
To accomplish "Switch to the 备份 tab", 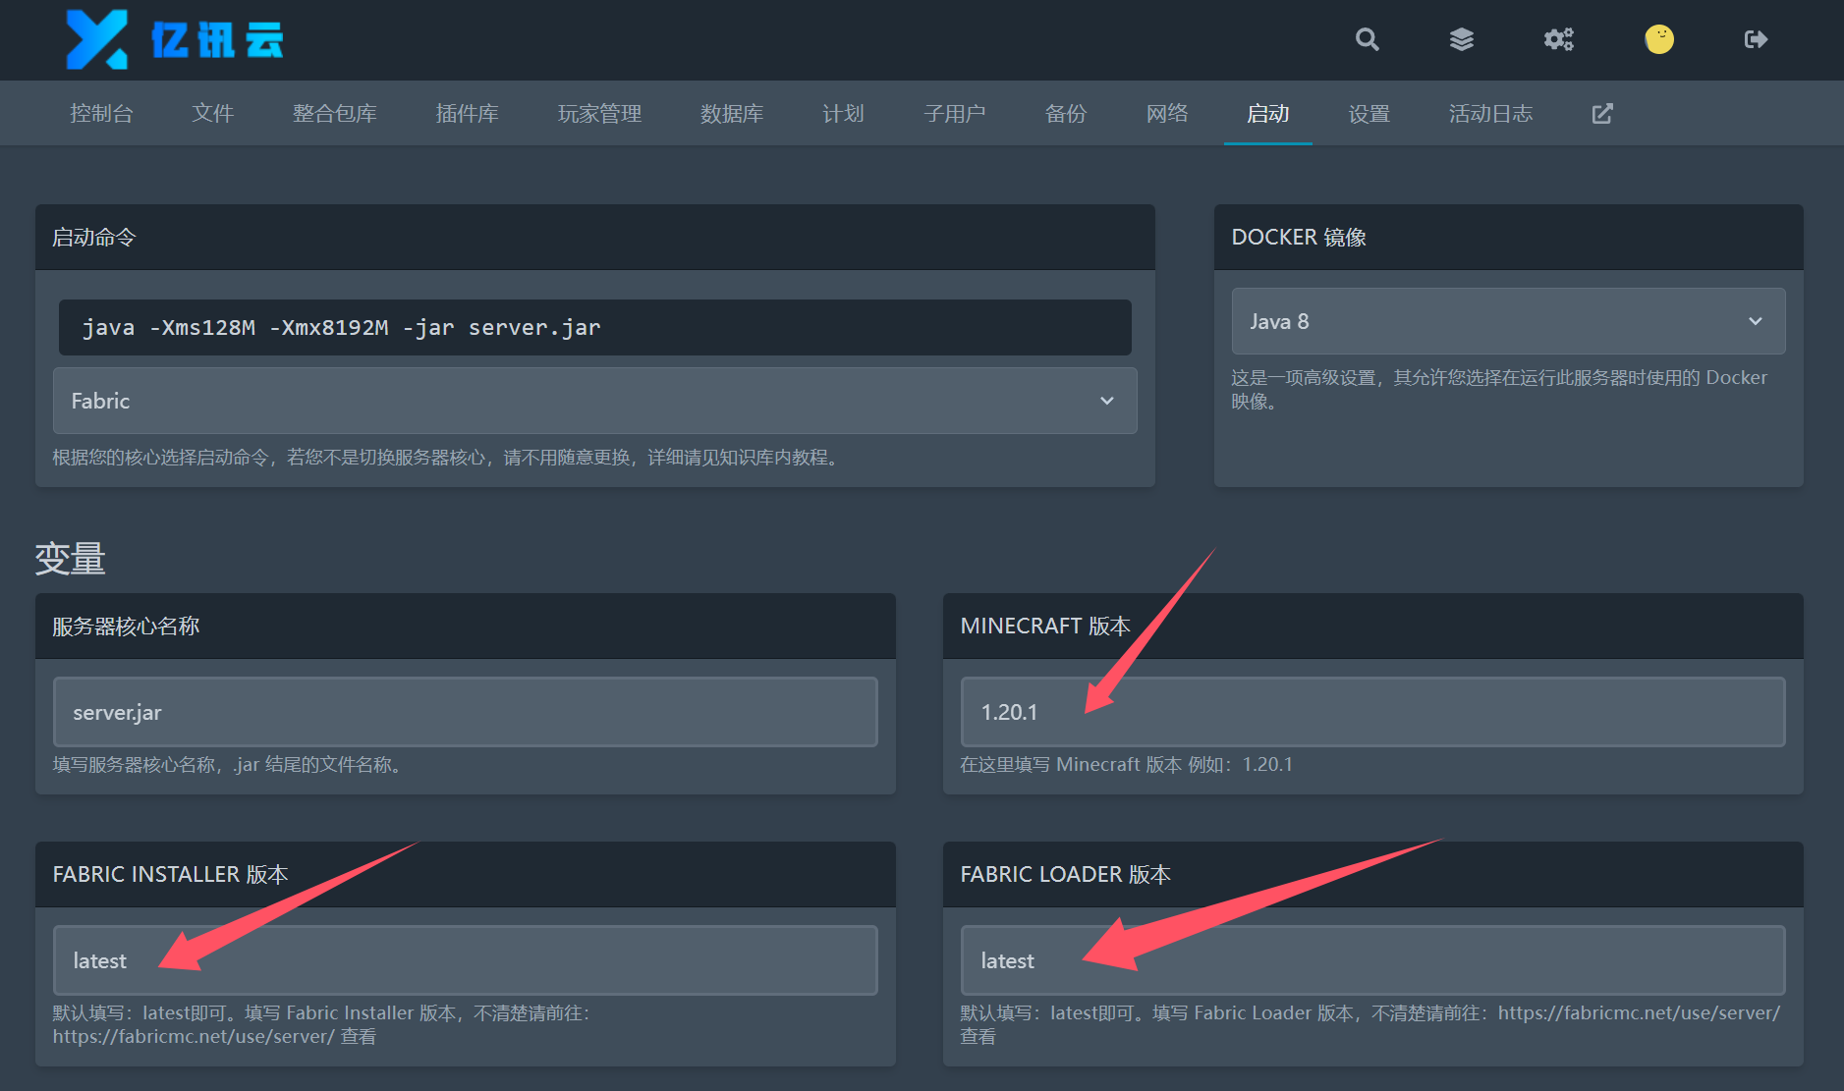I will [x=1066, y=114].
